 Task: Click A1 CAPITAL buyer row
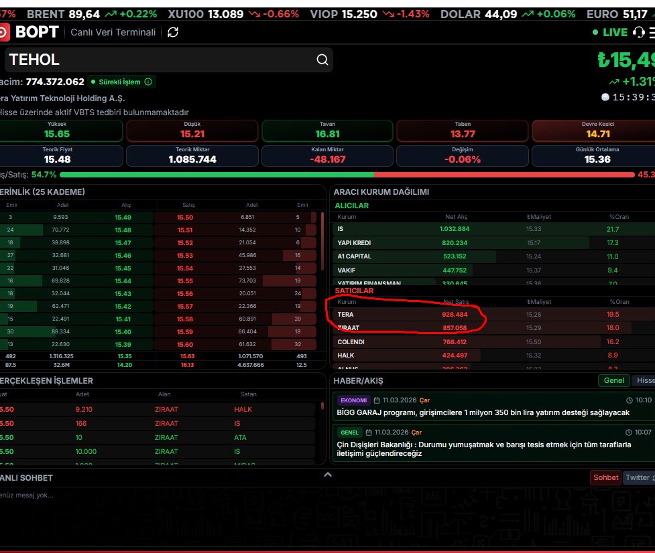click(x=493, y=256)
